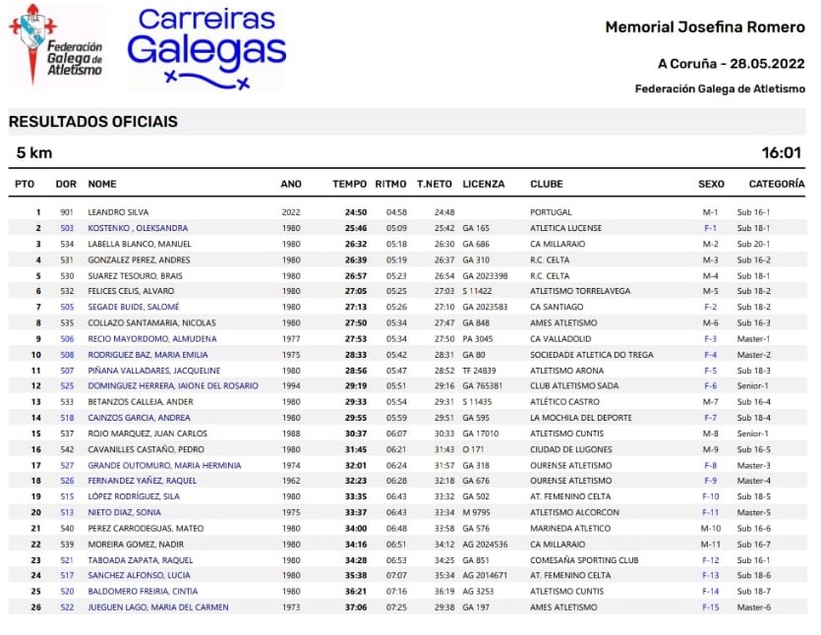This screenshot has height=635, width=821.
Task: Select the RESULTADOS OFICIAIS heading
Action: (93, 122)
